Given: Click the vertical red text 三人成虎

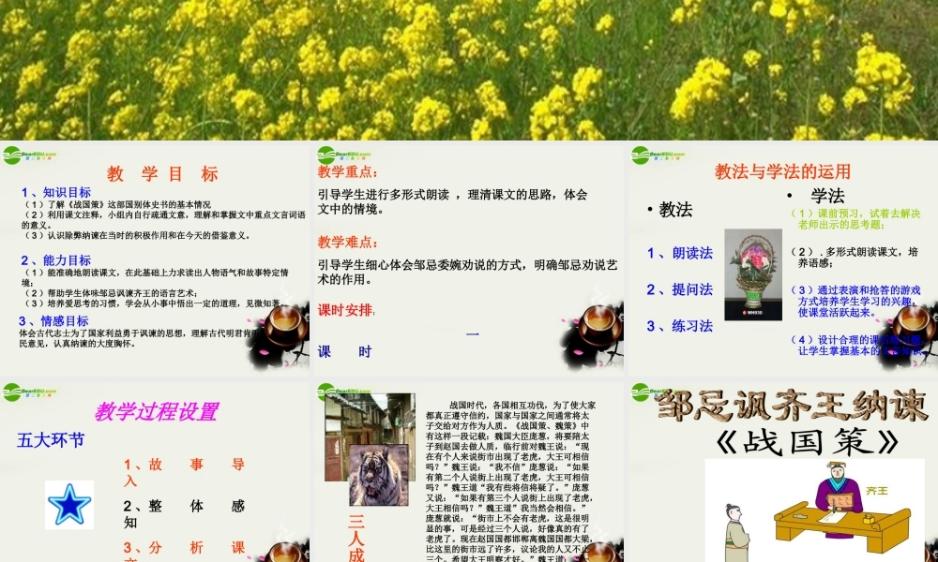Looking at the screenshot, I should click(x=356, y=538).
